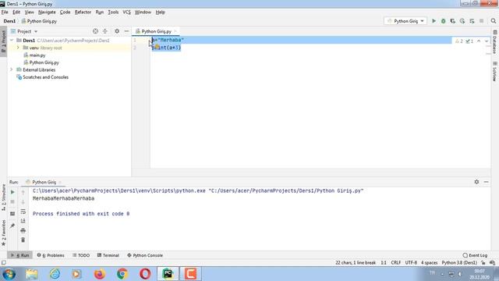Image resolution: width=499 pixels, height=281 pixels.
Task: Toggle scroll to end in Run panel
Action: pos(23,221)
